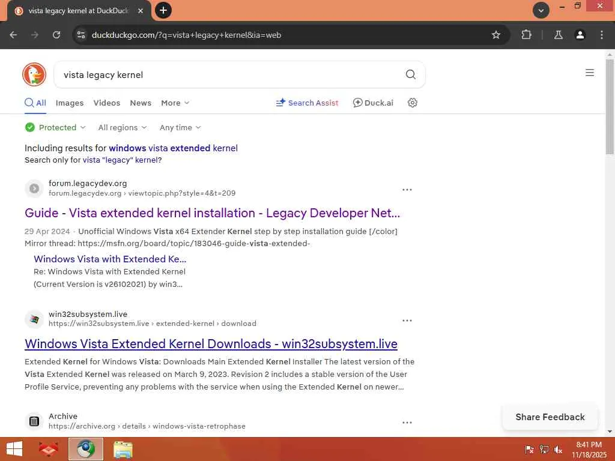Open search settings gear icon
Screen dimensions: 615x461
pyautogui.click(x=412, y=103)
